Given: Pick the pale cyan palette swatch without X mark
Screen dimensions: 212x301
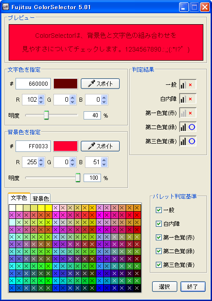Looking at the screenshot, I should coord(12,222).
